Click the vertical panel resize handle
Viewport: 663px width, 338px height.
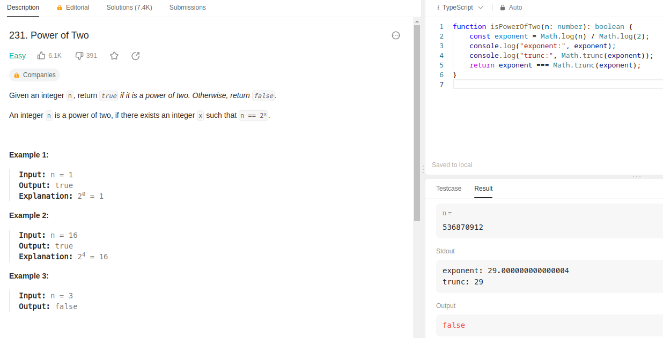423,169
